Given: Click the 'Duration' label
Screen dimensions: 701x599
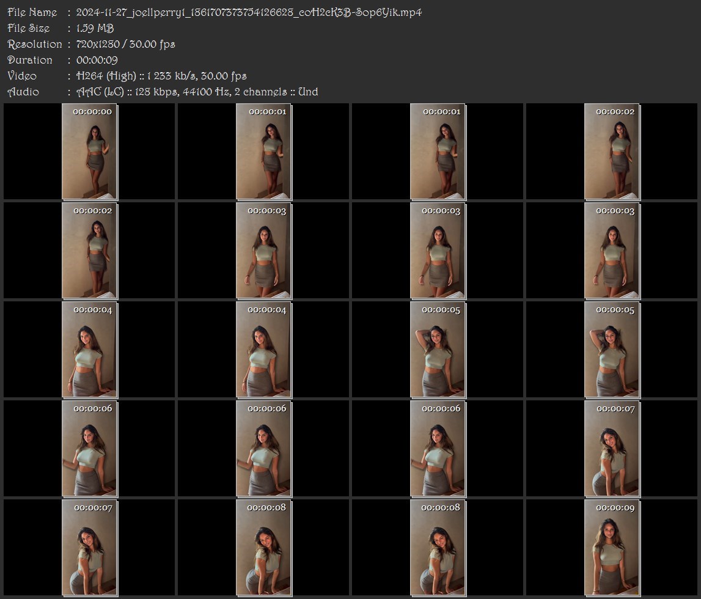Looking at the screenshot, I should pyautogui.click(x=29, y=60).
